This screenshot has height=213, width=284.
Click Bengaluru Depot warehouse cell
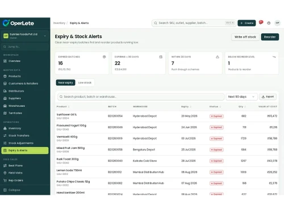144,149
